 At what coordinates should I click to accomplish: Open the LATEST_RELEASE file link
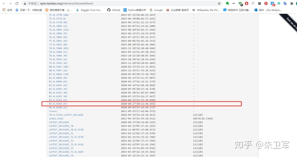[x=59, y=122]
